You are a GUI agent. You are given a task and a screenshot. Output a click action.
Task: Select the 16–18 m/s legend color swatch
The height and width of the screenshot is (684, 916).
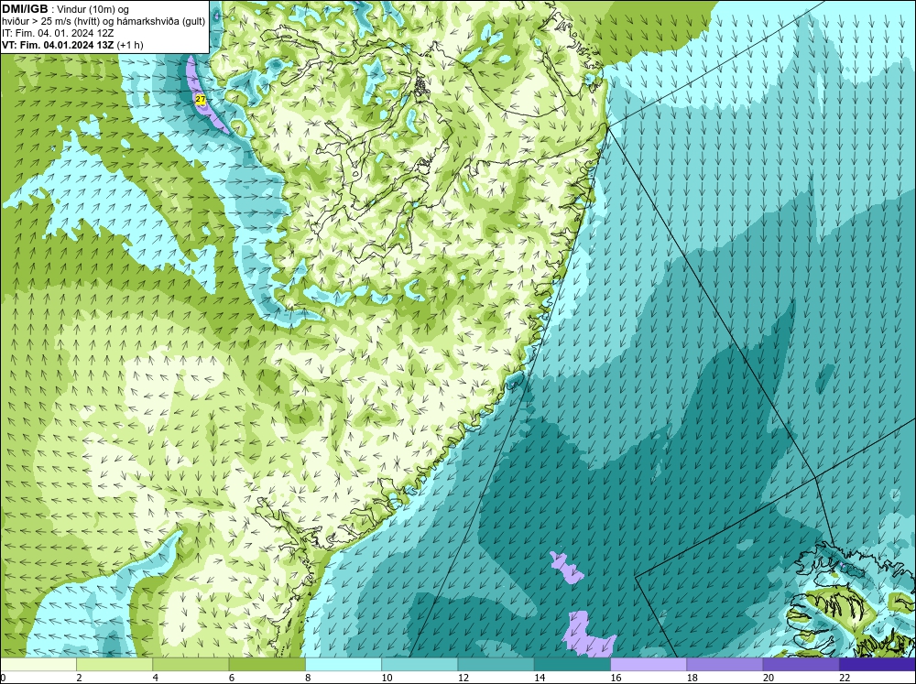pos(649,665)
